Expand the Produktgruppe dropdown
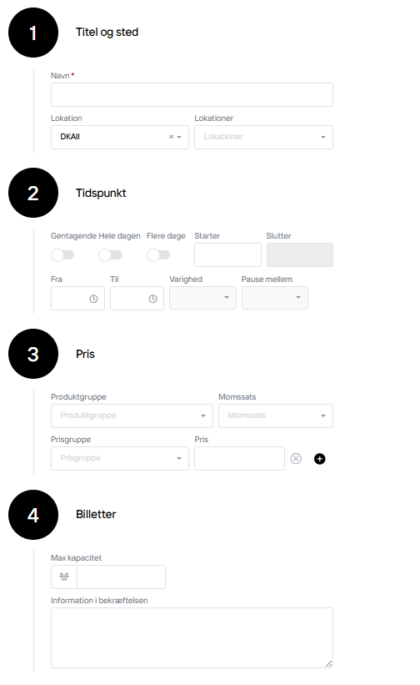The width and height of the screenshot is (420, 685). pyautogui.click(x=132, y=416)
